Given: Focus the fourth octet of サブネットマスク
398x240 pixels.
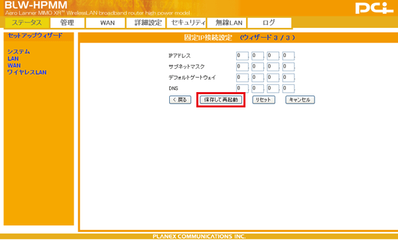Looking at the screenshot, I should pyautogui.click(x=289, y=67).
